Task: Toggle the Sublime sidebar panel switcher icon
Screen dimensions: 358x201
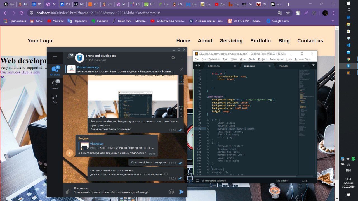Action: tap(197, 181)
